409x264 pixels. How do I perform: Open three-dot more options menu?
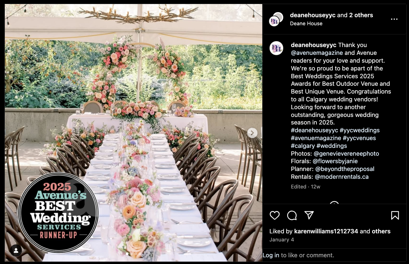click(394, 19)
